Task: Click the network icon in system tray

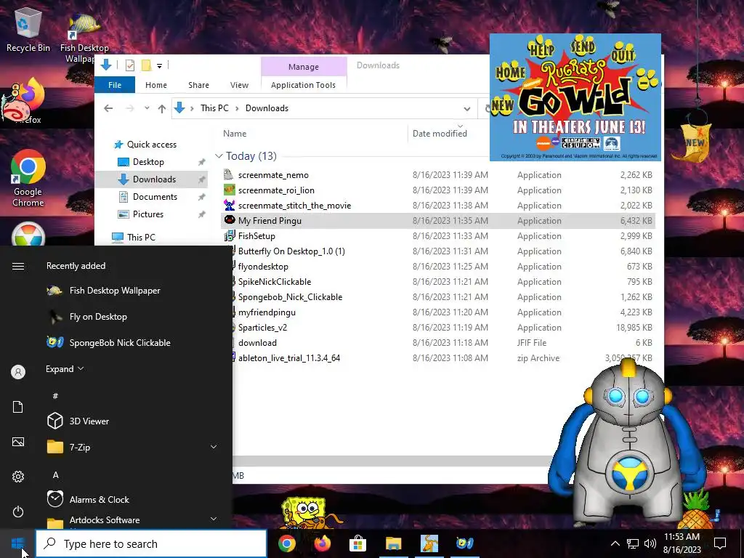Action: point(633,543)
